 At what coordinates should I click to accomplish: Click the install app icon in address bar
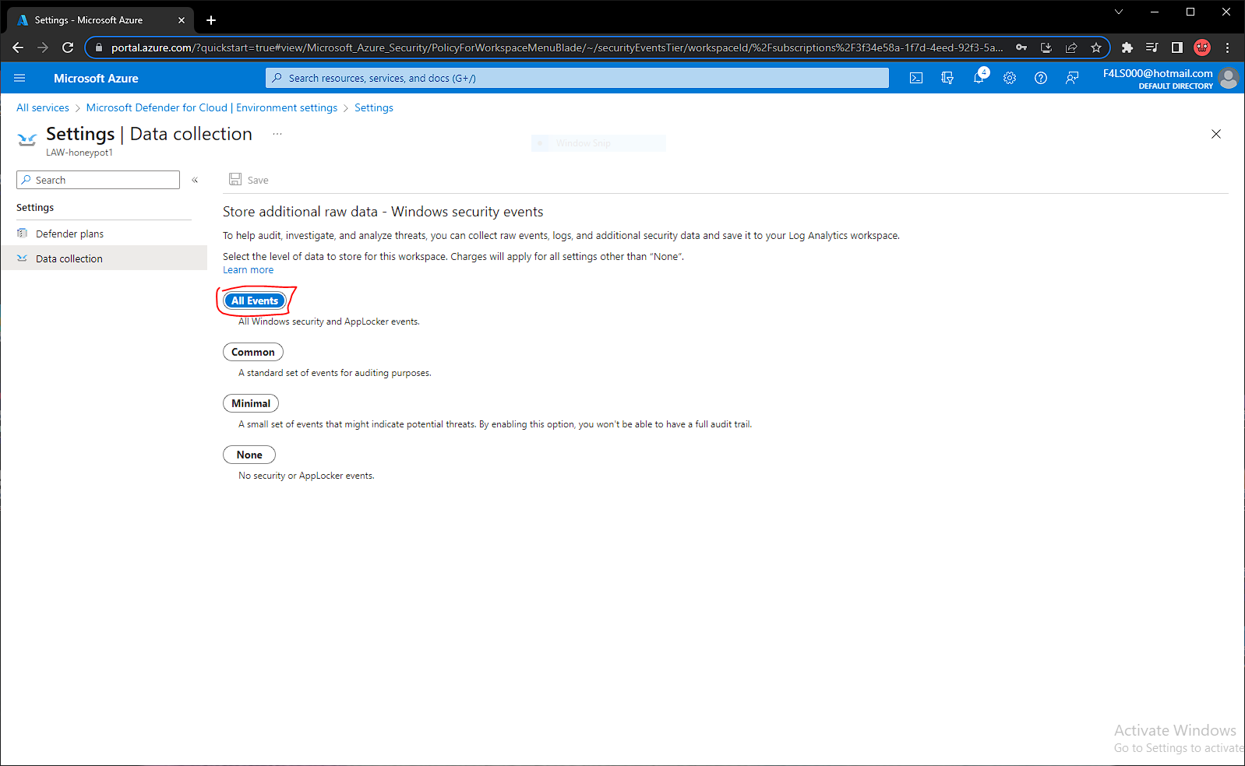click(x=1046, y=47)
